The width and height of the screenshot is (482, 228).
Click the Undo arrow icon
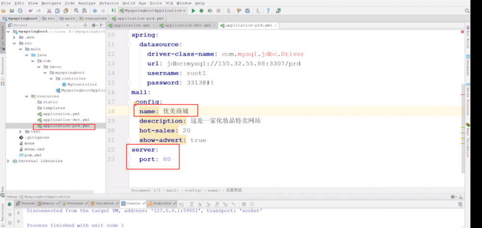click(x=30, y=11)
